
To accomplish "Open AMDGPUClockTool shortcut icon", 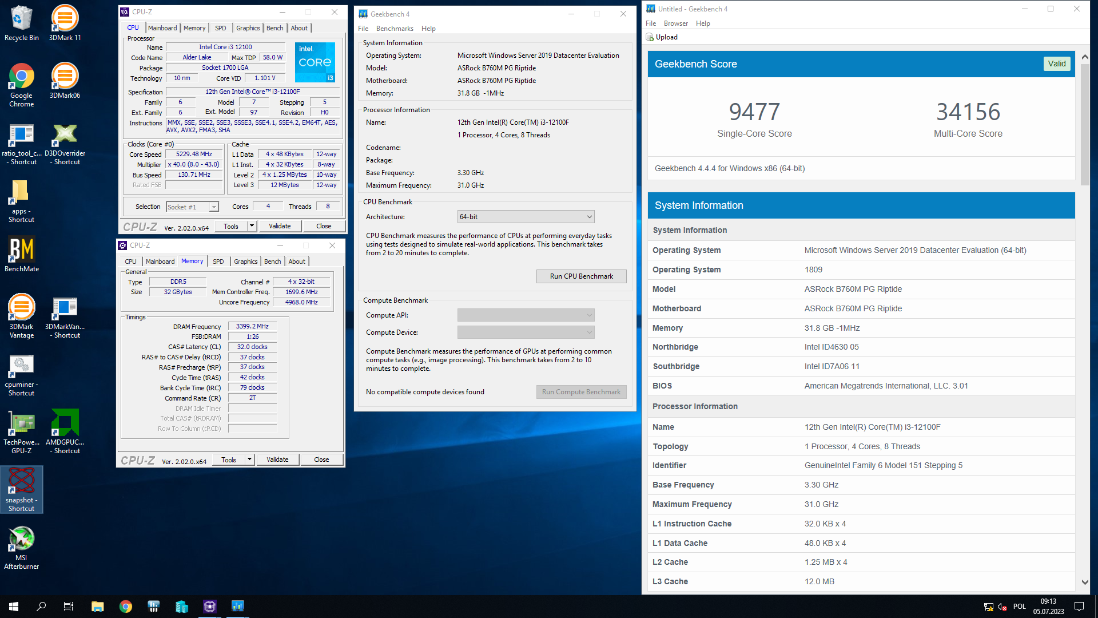I will pos(65,433).
